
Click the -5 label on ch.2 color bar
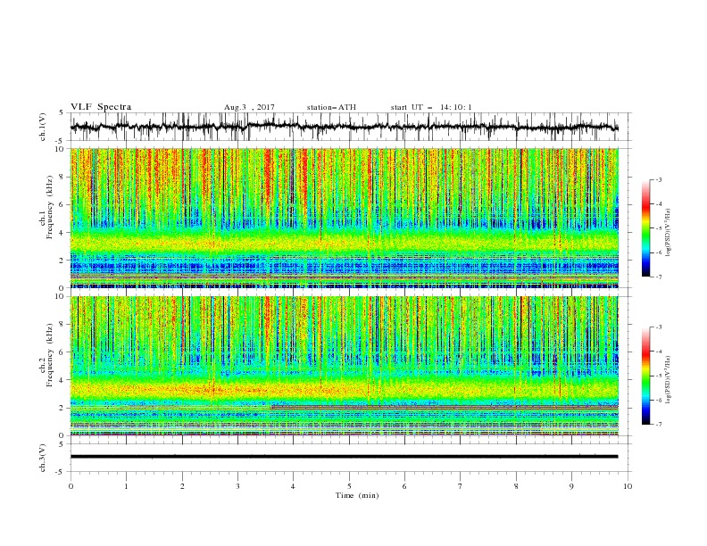click(658, 376)
